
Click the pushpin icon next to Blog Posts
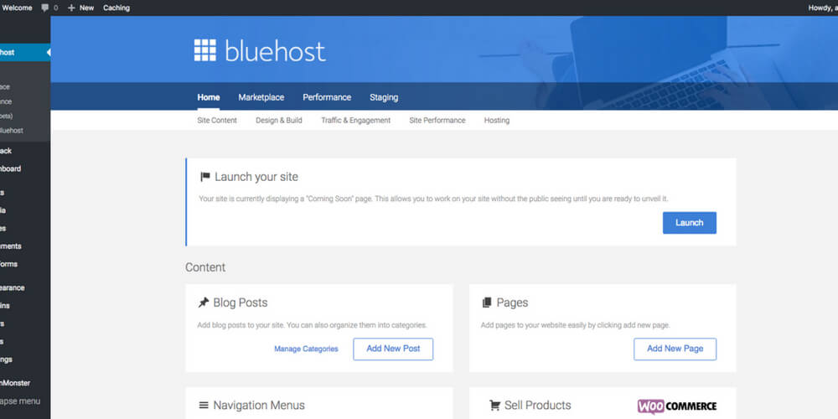(204, 303)
